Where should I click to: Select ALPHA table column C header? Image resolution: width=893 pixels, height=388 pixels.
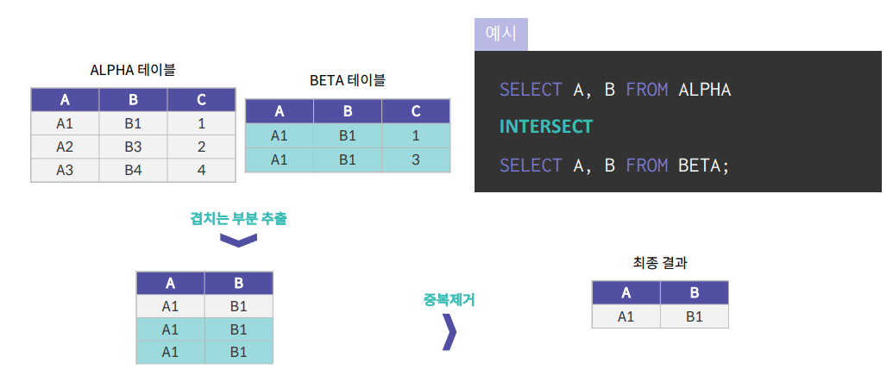click(x=201, y=99)
